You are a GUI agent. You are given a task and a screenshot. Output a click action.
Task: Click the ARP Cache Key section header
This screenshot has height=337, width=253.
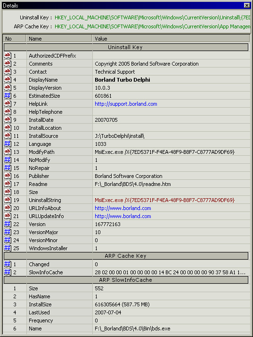coord(126,256)
